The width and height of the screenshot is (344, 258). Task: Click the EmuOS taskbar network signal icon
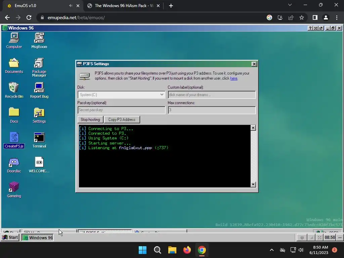[x=311, y=238]
